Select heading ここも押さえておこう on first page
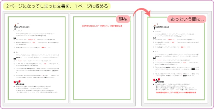The width and height of the screenshot is (214, 109). click(x=23, y=27)
